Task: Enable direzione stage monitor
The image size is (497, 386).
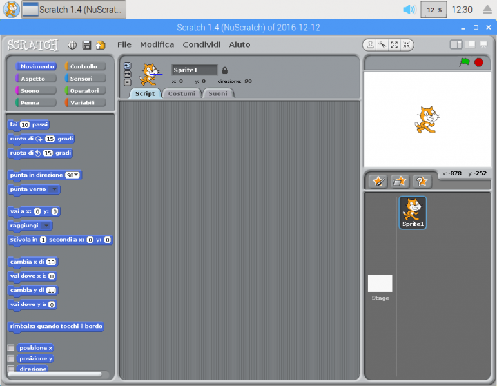Action: [x=11, y=369]
